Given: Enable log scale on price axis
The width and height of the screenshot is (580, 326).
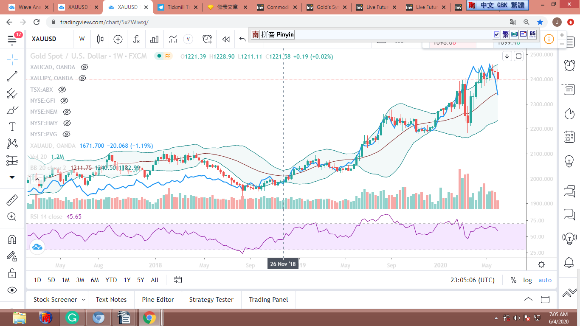Looking at the screenshot, I should coord(527,280).
